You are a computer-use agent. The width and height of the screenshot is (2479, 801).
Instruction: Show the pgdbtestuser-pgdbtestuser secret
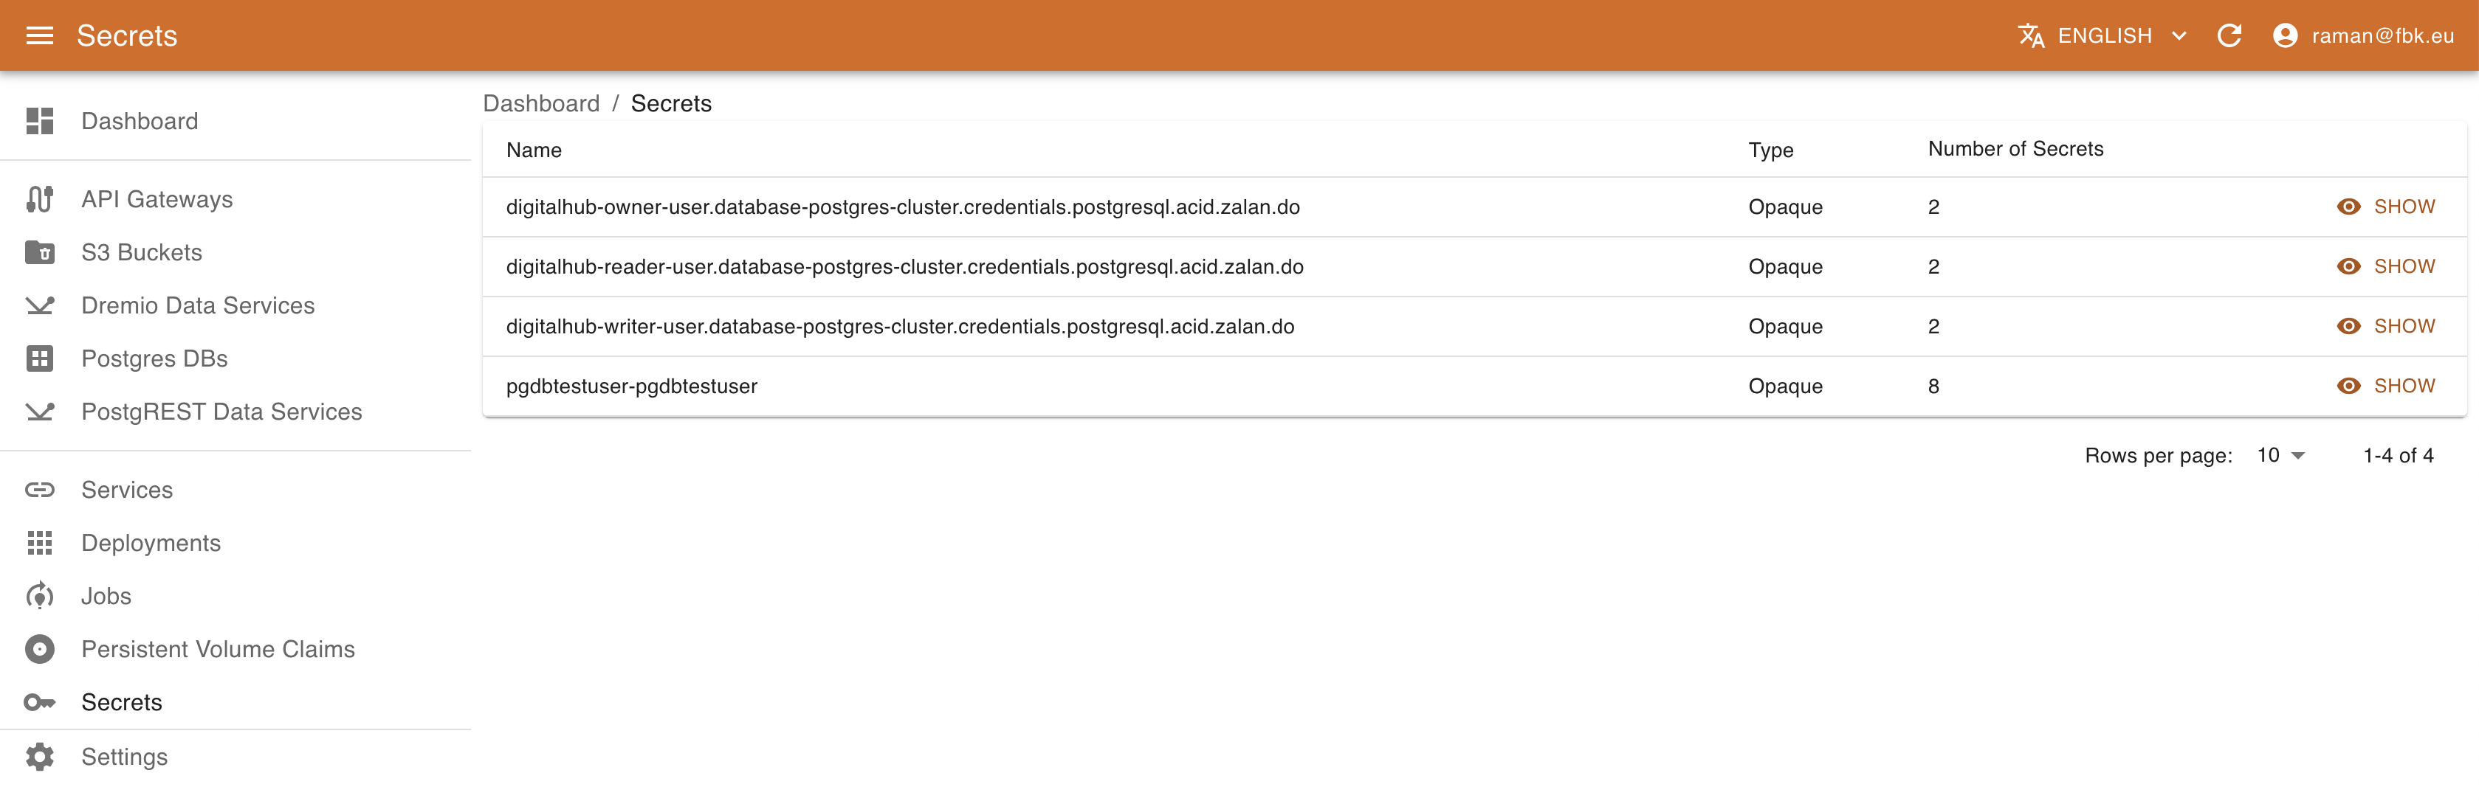tap(2386, 386)
